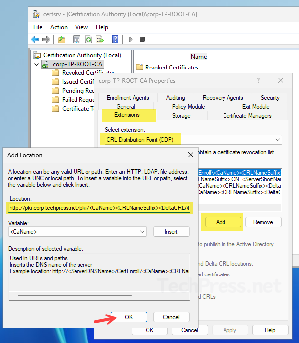Click Issued Certificates folder icon in tree

(x=55, y=82)
